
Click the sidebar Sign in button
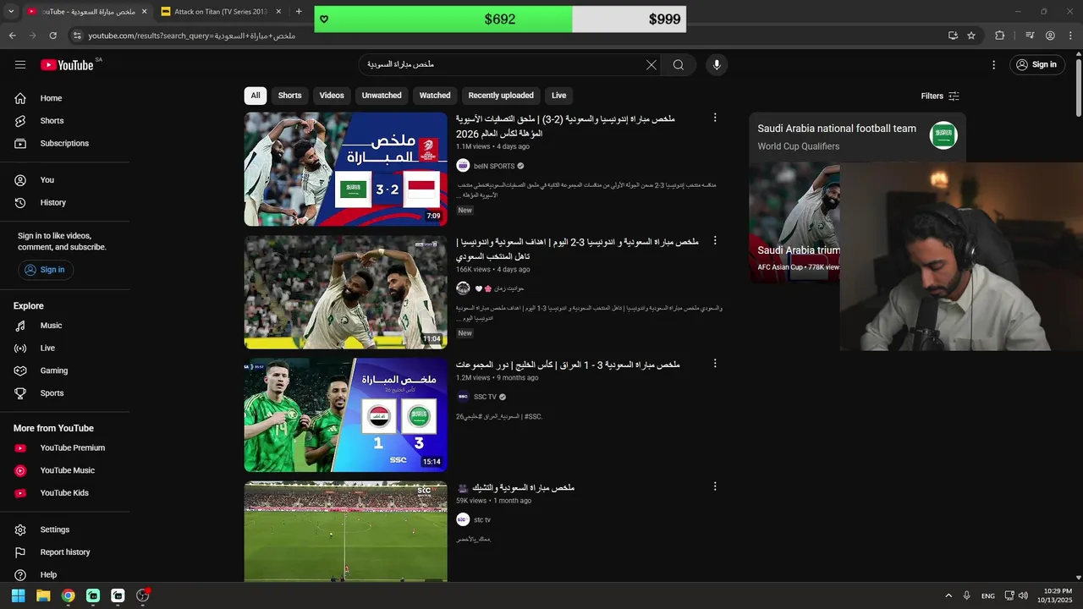point(46,270)
